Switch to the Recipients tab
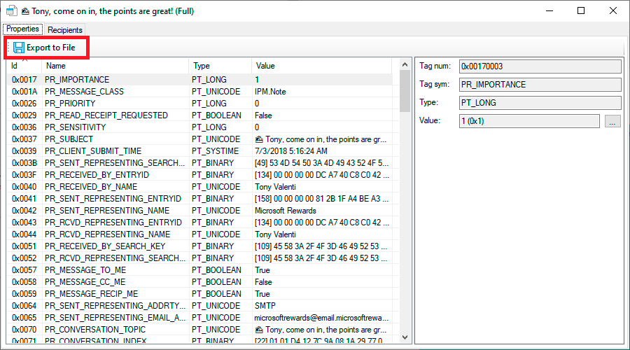Image resolution: width=630 pixels, height=350 pixels. click(64, 29)
